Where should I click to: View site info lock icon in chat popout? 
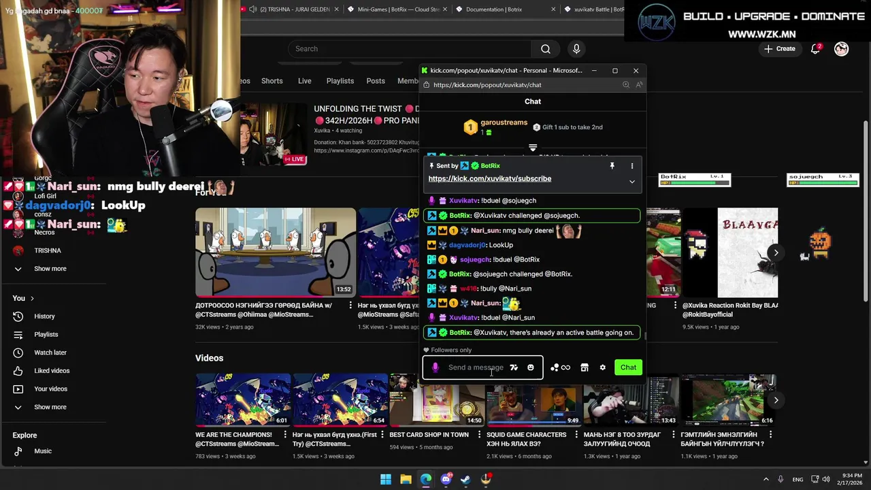coord(426,85)
